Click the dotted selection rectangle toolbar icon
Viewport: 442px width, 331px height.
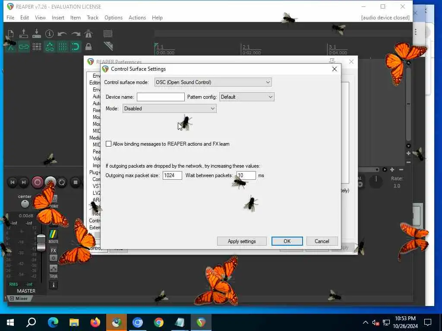tap(107, 34)
